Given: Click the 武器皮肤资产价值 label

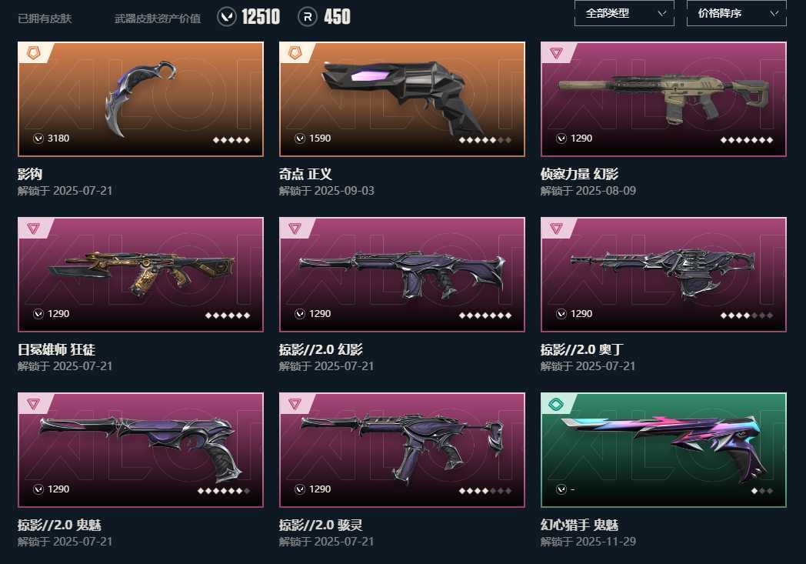Looking at the screenshot, I should 158,18.
